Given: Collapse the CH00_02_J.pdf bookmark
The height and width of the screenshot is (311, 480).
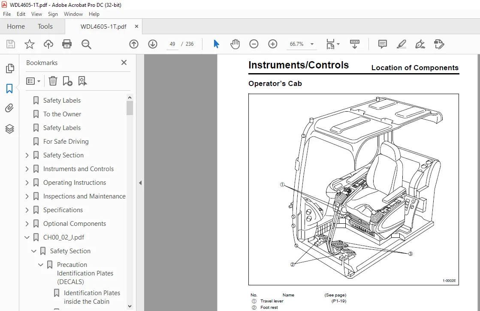Looking at the screenshot, I should coord(27,237).
